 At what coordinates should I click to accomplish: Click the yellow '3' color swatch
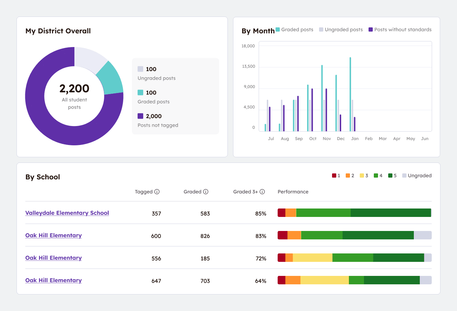pyautogui.click(x=362, y=175)
